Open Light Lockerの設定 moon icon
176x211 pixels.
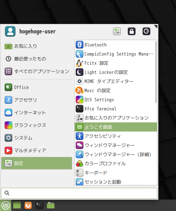tap(80, 72)
